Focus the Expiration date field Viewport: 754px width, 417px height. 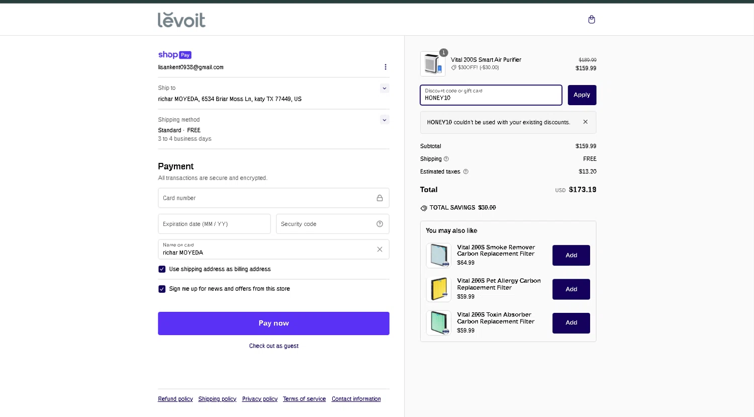(214, 224)
